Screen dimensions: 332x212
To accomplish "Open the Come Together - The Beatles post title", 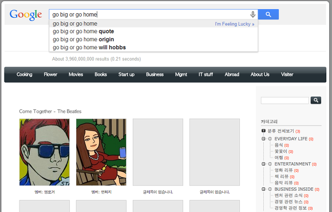I will pyautogui.click(x=50, y=111).
